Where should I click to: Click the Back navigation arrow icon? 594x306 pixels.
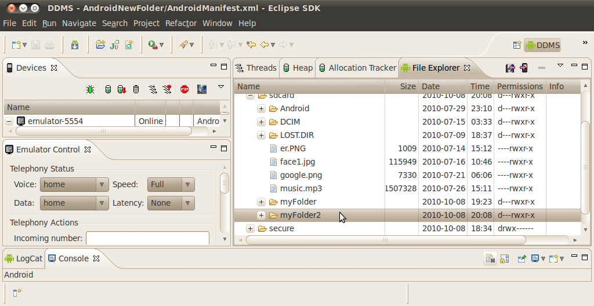pyautogui.click(x=265, y=45)
